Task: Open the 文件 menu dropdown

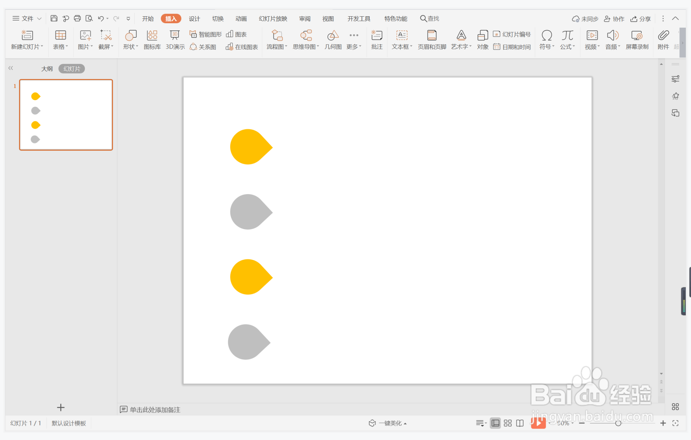Action: click(x=27, y=18)
